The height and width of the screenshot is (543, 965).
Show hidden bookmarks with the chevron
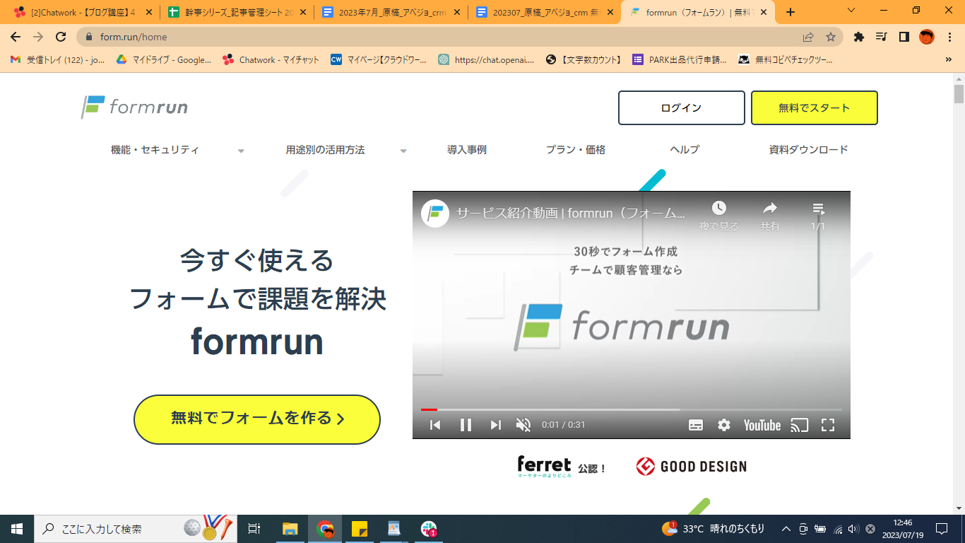[x=948, y=60]
